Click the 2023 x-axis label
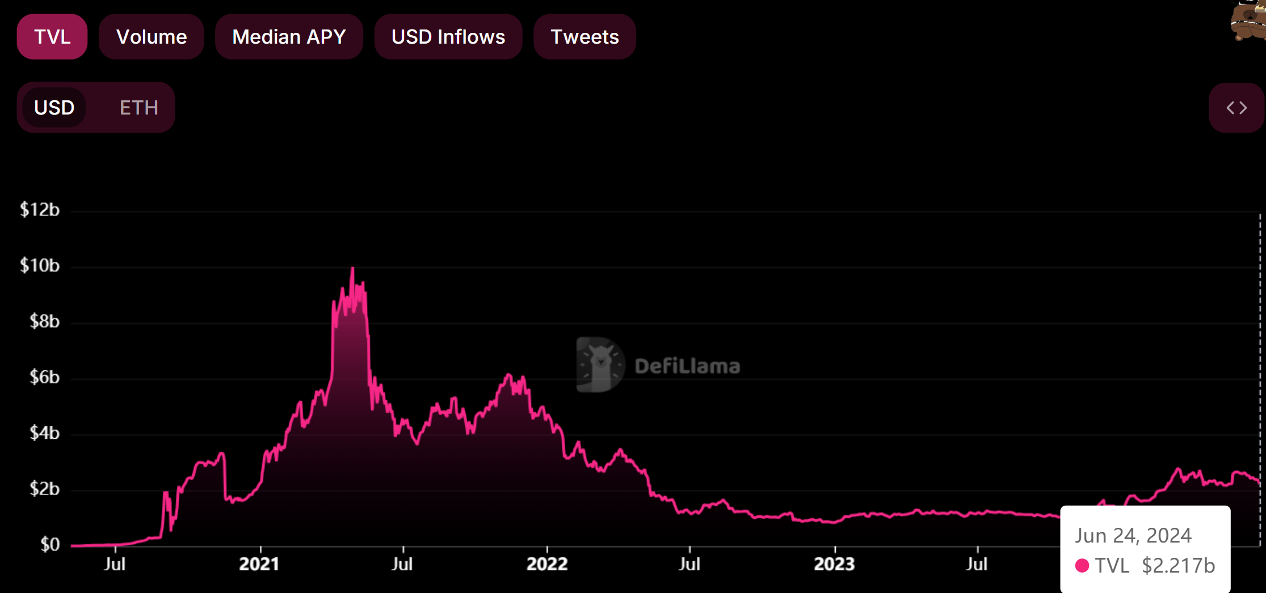The image size is (1266, 593). click(834, 564)
